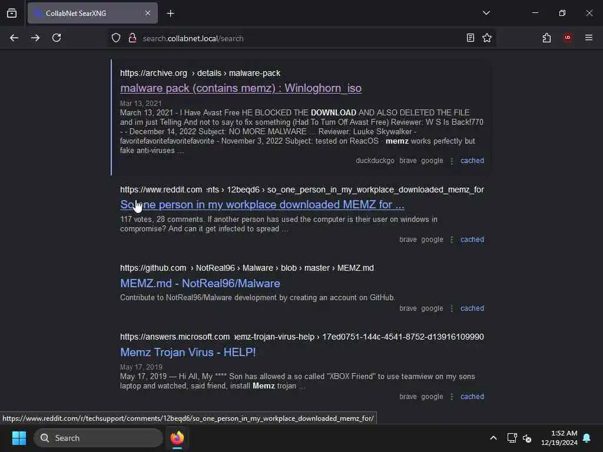Image resolution: width=603 pixels, height=452 pixels.
Task: Click 'google' engine label on reddit result
Action: coord(432,240)
